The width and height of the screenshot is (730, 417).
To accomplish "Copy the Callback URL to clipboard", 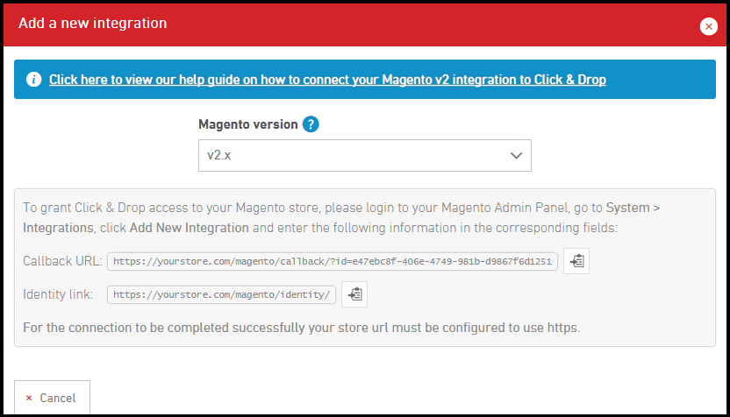I will [x=576, y=261].
